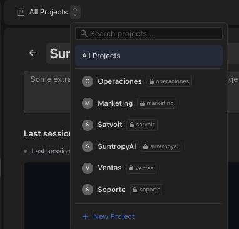This screenshot has height=229, width=239.
Task: Click the M avatar of Marketing
Action: [x=88, y=103]
